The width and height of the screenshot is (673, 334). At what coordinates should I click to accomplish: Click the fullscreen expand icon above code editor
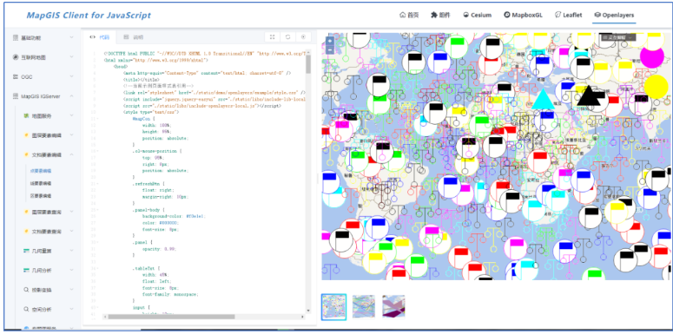coord(272,37)
